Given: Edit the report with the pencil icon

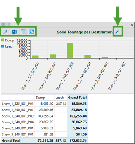Looking at the screenshot, I should tap(117, 32).
